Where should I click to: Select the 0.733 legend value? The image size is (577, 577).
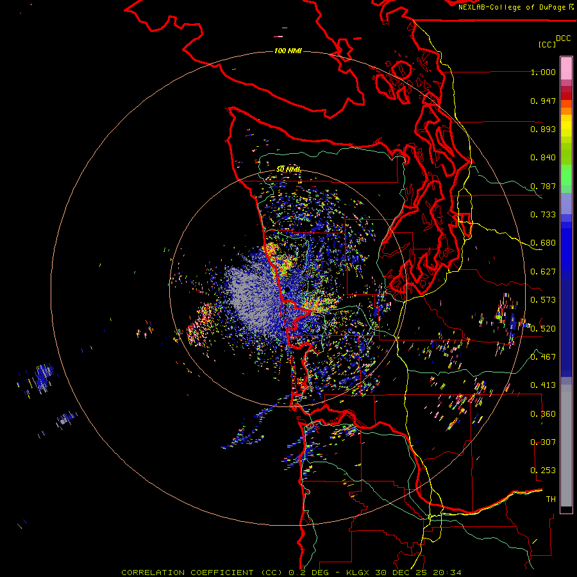click(x=543, y=215)
